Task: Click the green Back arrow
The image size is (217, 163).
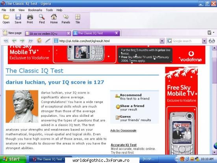Action: coord(14,41)
